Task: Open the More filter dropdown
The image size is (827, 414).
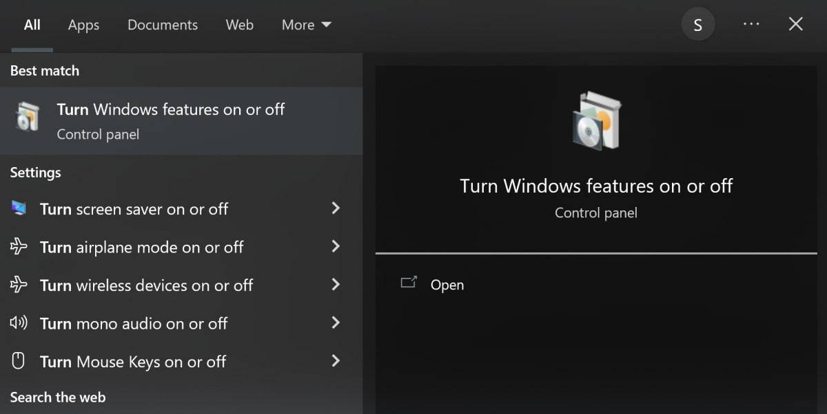Action: point(307,25)
